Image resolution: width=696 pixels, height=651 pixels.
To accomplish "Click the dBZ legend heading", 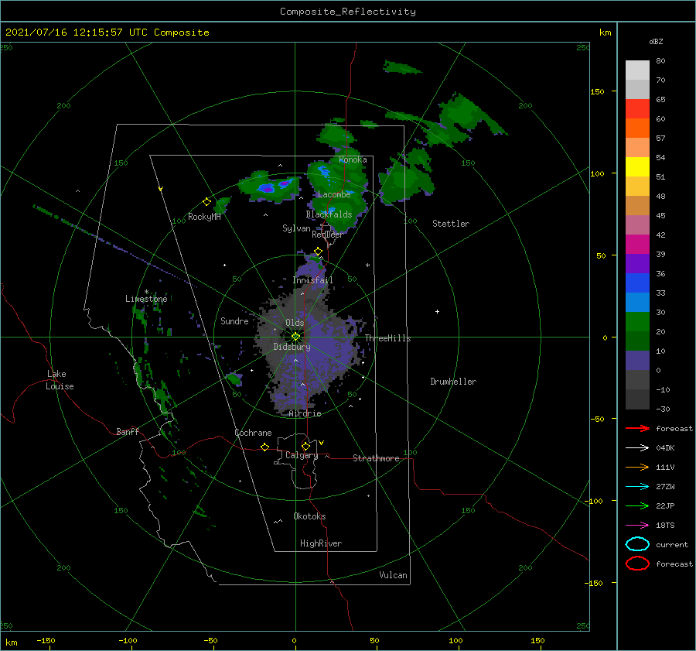I will tap(656, 41).
